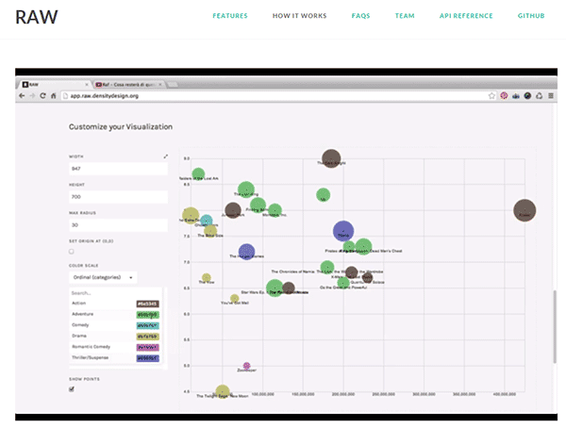Click the expand arrows icon beside Width
This screenshot has height=428, width=566.
pyautogui.click(x=166, y=156)
